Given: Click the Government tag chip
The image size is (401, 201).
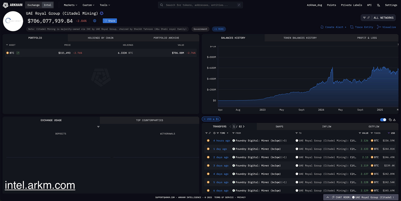Looking at the screenshot, I should [200, 29].
